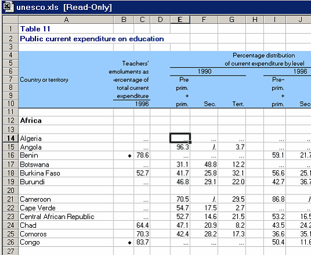This screenshot has width=311, height=255.
Task: Select column H header
Action: [x=255, y=20]
